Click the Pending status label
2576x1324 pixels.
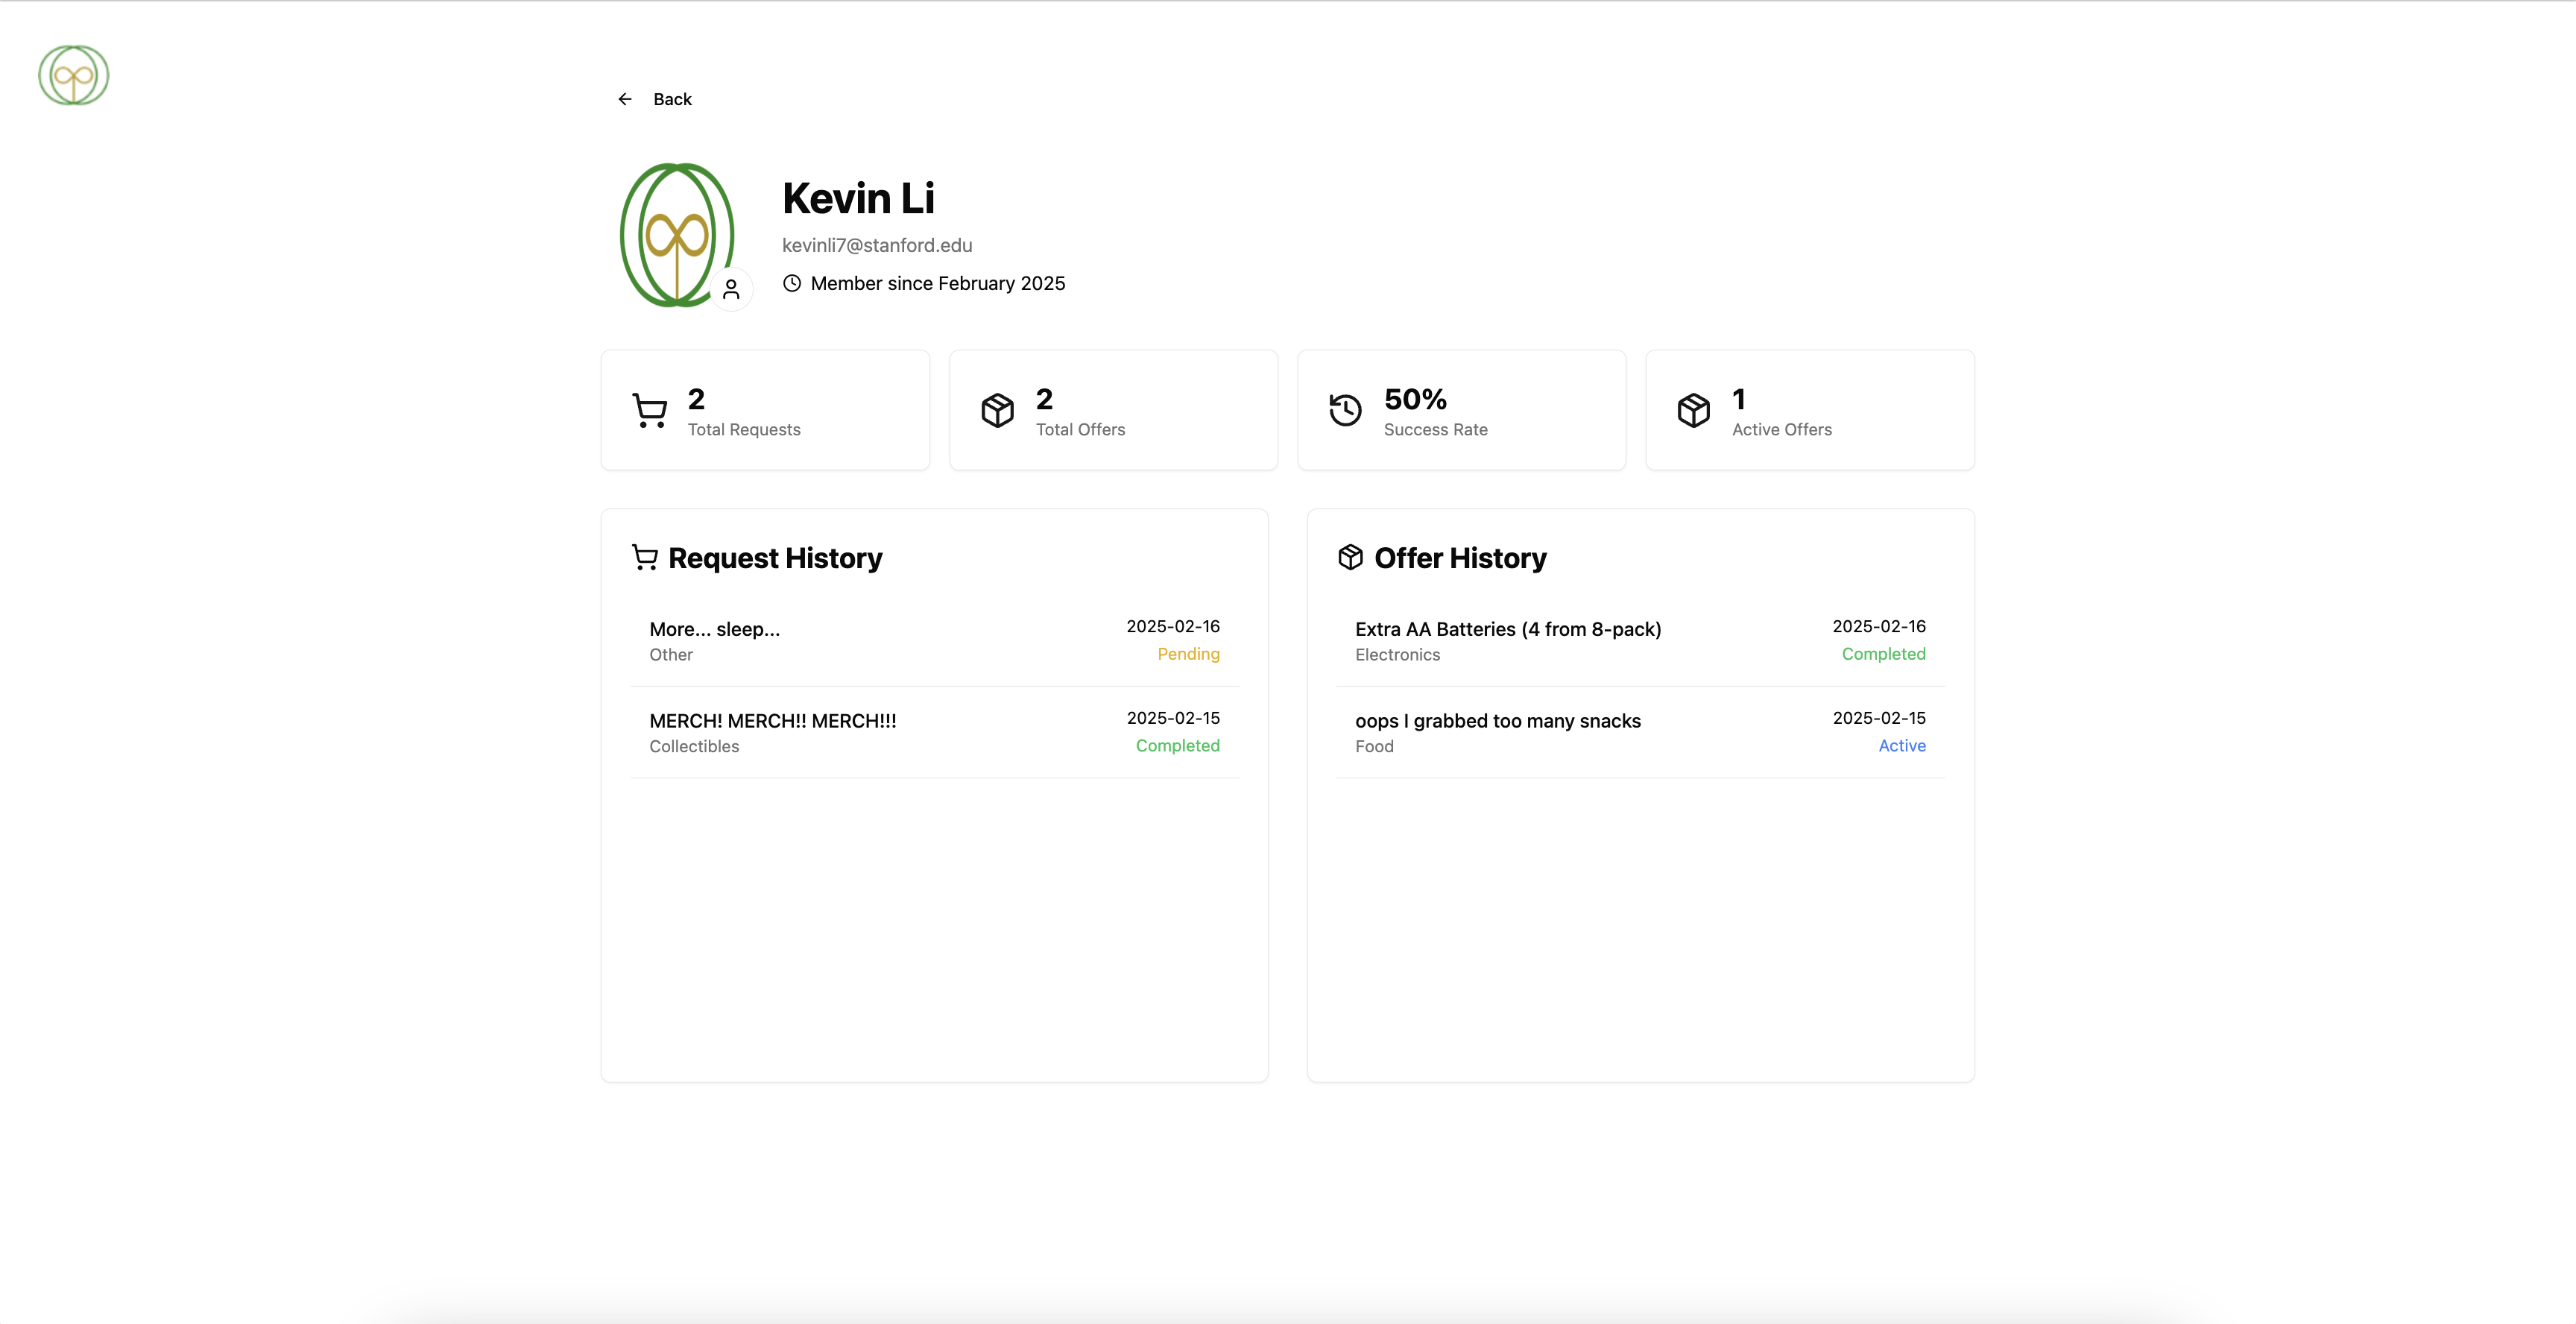[1188, 654]
